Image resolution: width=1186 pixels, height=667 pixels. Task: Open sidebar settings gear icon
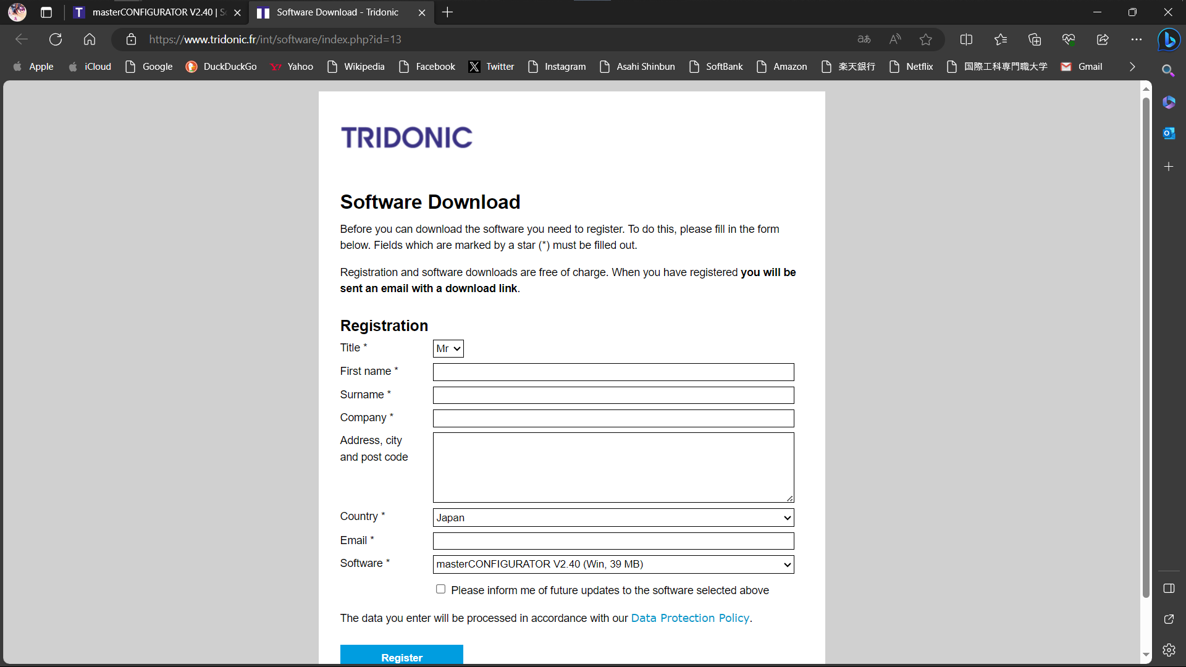(x=1169, y=650)
